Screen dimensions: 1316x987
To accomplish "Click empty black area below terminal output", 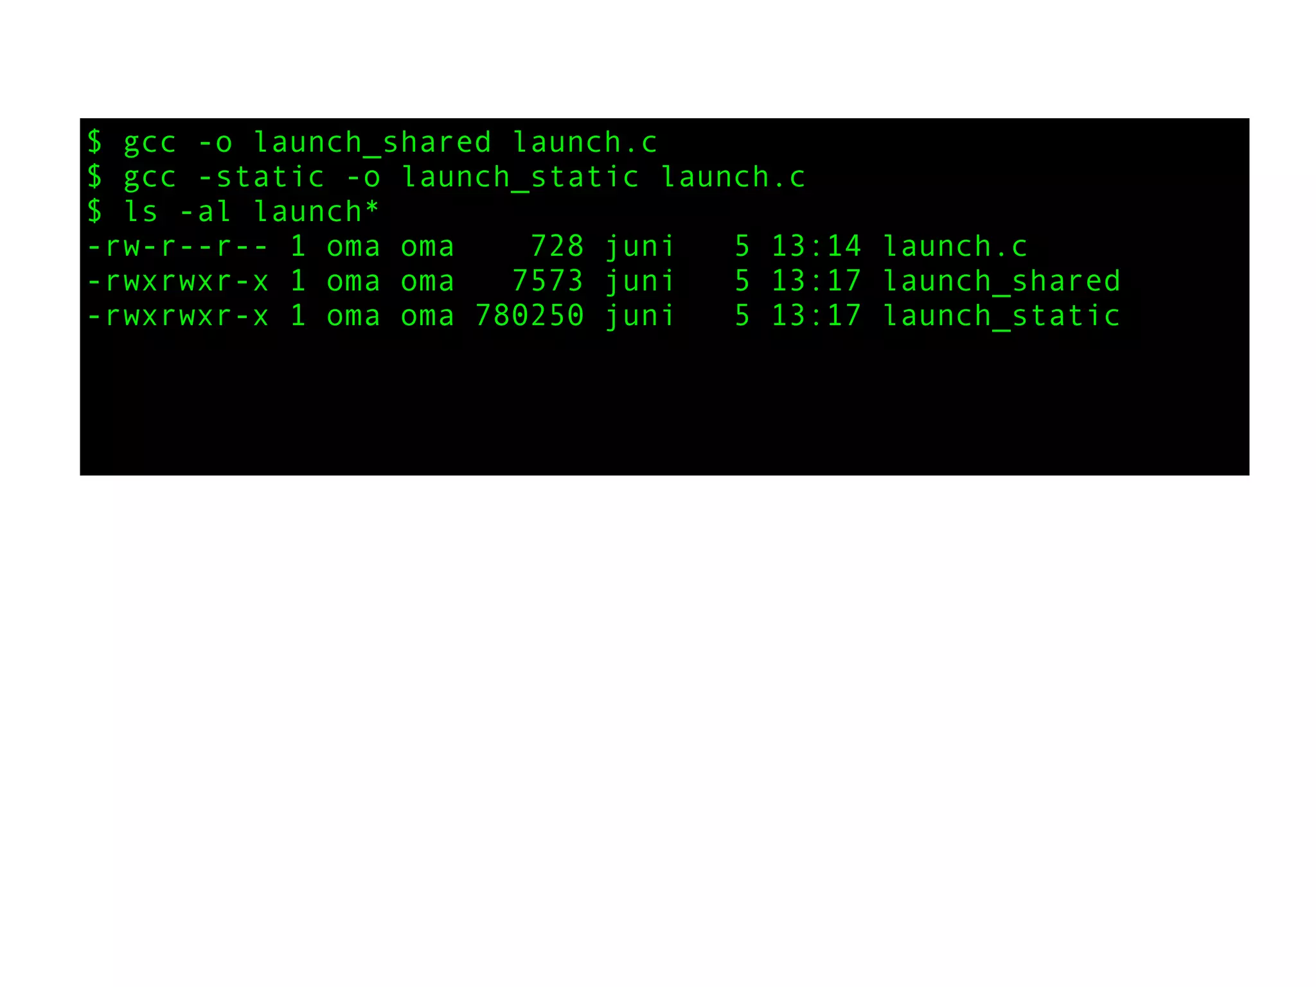I will pos(664,405).
